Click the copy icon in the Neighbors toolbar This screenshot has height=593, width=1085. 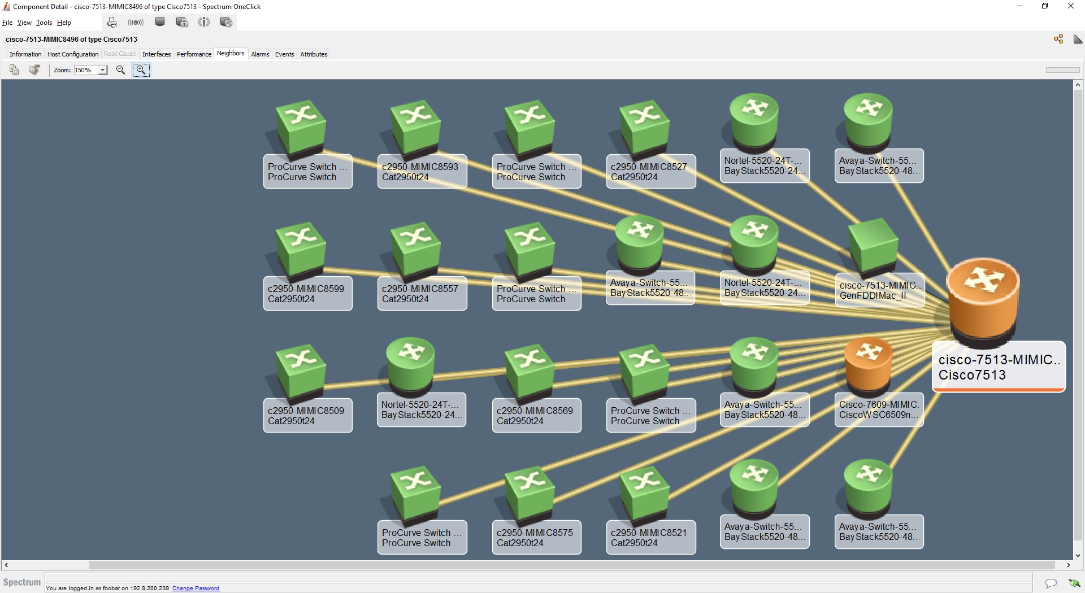click(14, 69)
